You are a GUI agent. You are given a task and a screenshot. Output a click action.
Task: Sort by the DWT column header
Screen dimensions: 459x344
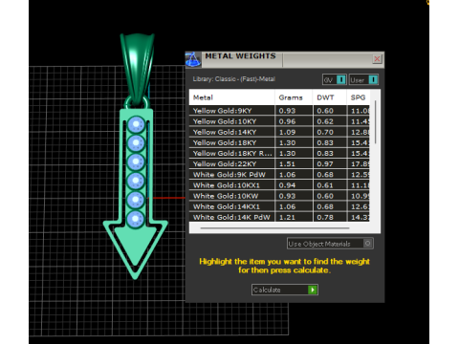tap(329, 97)
